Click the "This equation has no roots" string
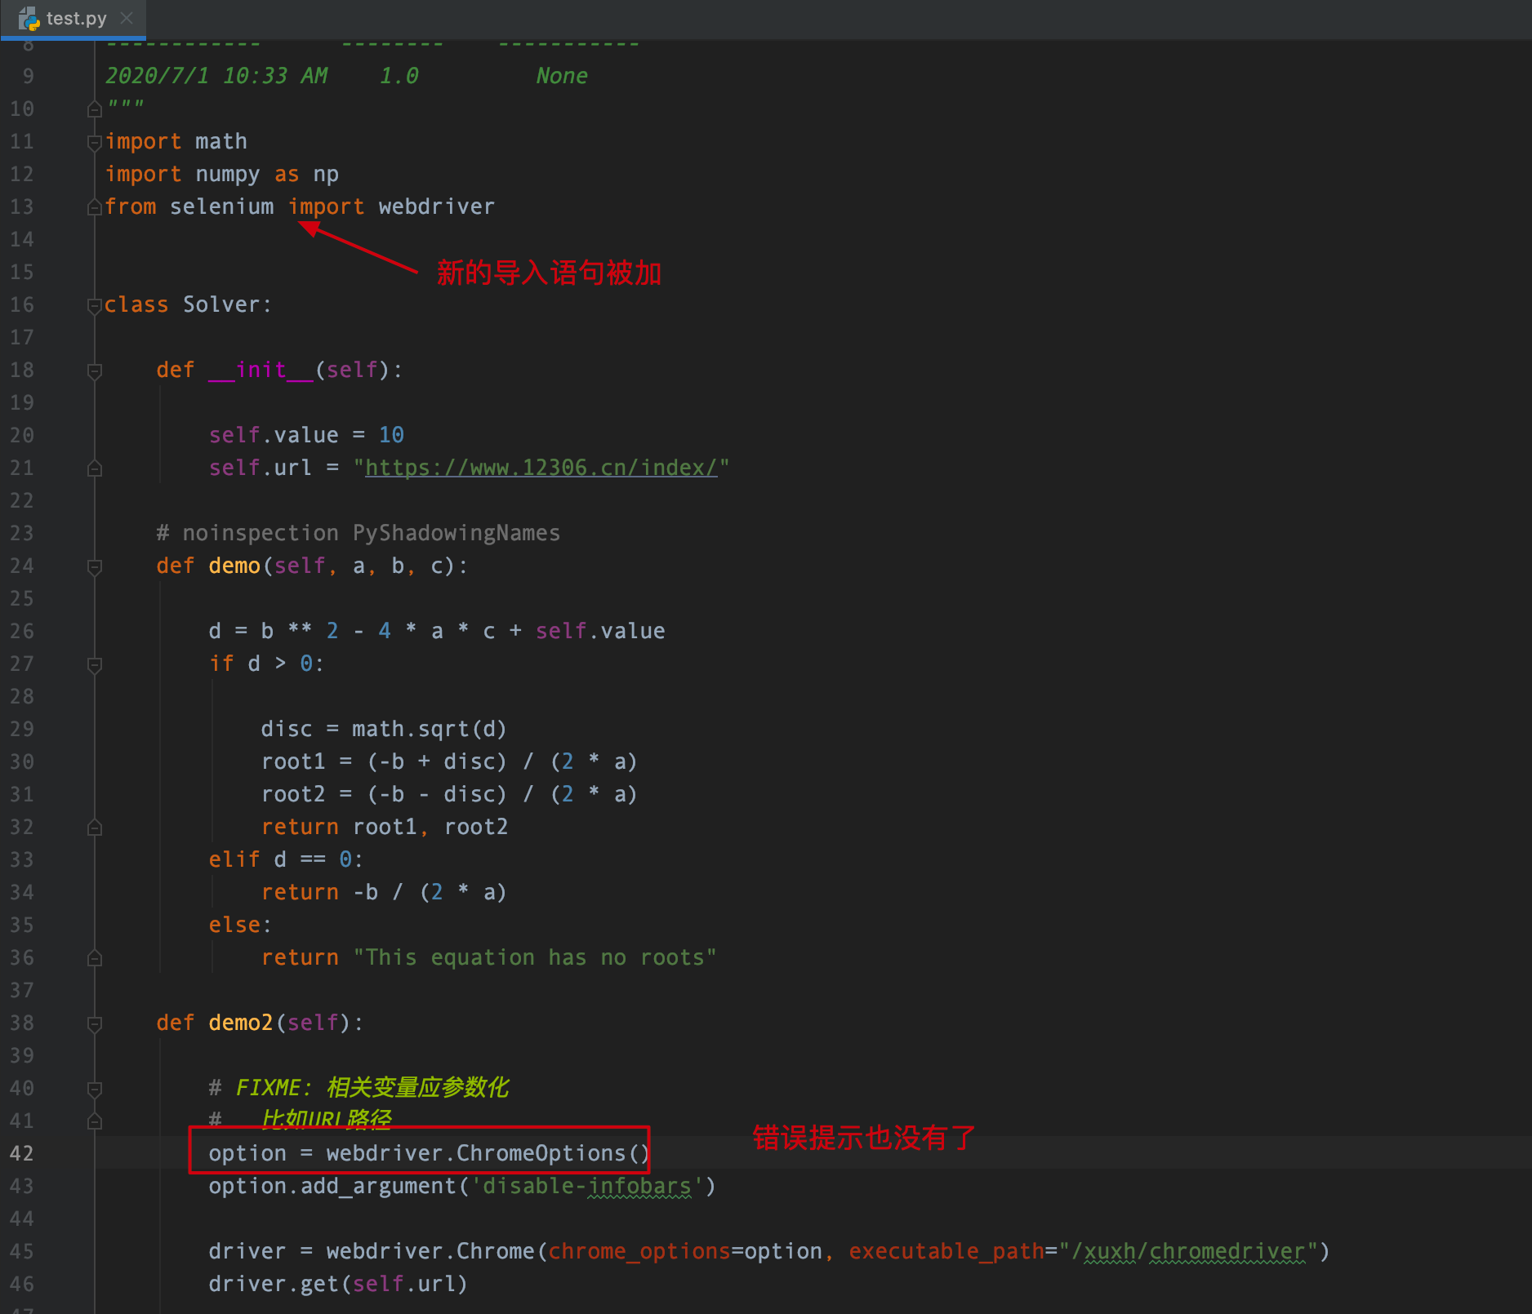This screenshot has width=1532, height=1314. pyautogui.click(x=535, y=957)
